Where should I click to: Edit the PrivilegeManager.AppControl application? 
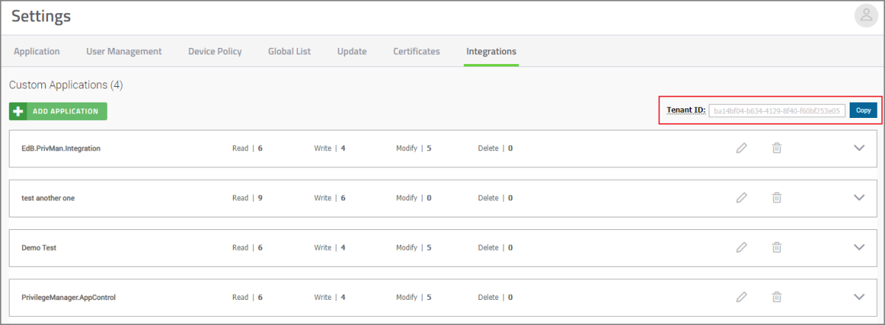tap(741, 297)
